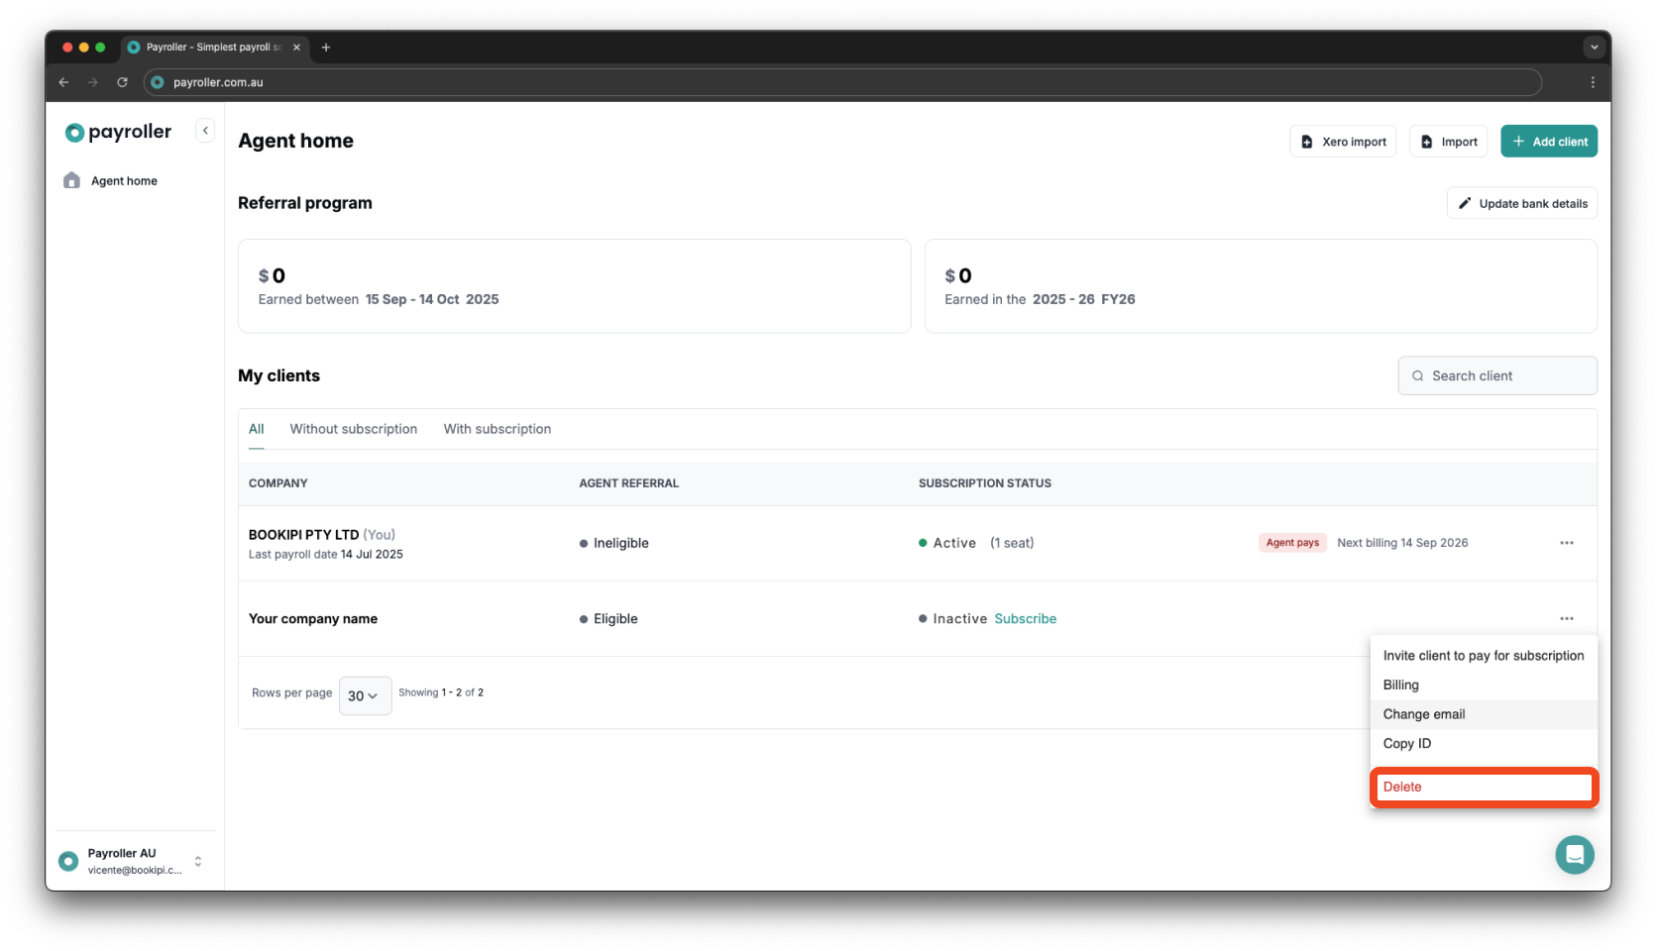Click the Xero import button
Screen dimensions: 1657x951
1343,142
